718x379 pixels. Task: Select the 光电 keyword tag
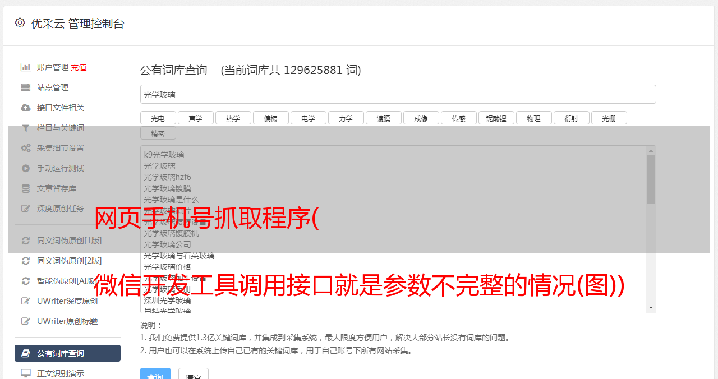click(x=158, y=118)
